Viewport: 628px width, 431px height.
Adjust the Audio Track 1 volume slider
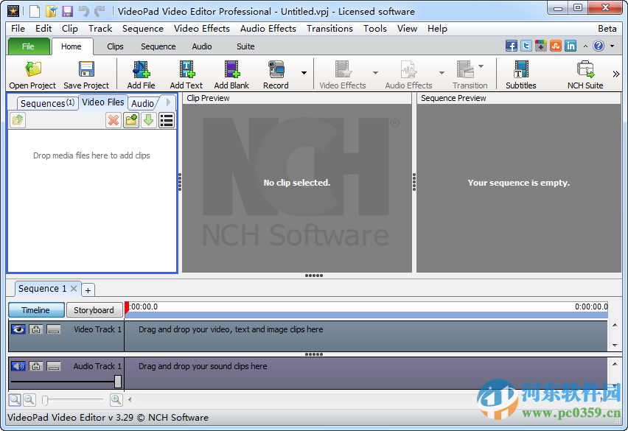pyautogui.click(x=119, y=382)
